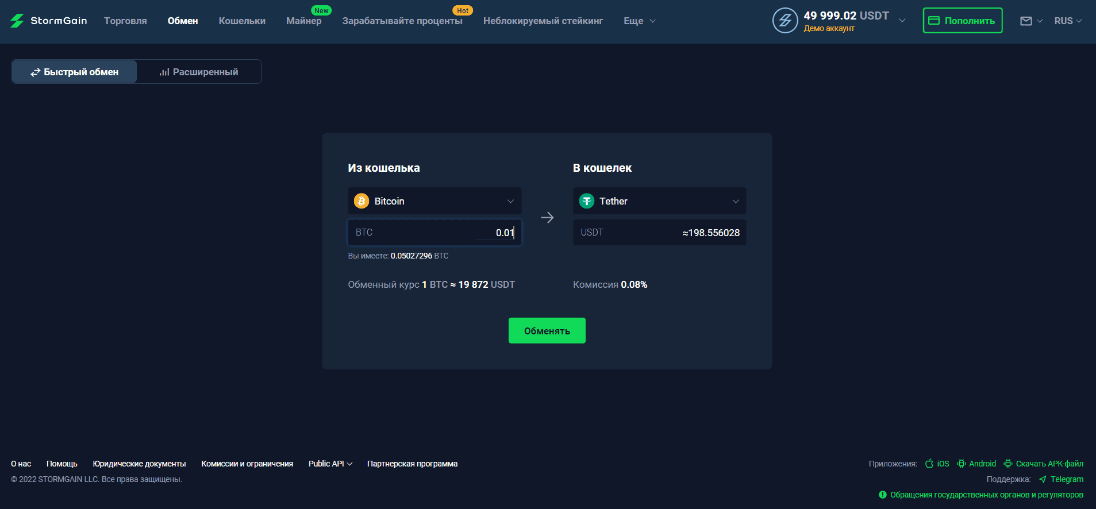
Task: Click the Android robot icon
Action: (x=962, y=464)
